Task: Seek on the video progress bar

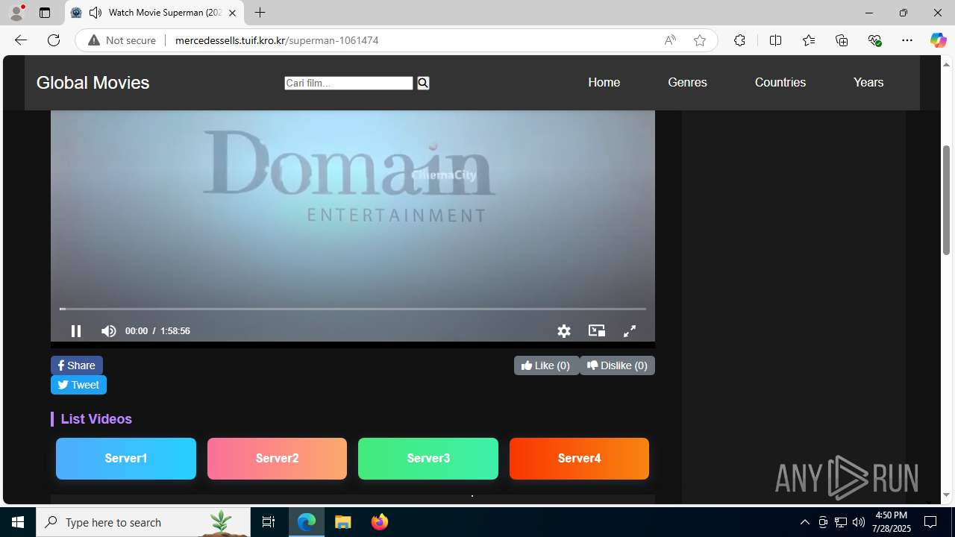Action: [x=353, y=308]
